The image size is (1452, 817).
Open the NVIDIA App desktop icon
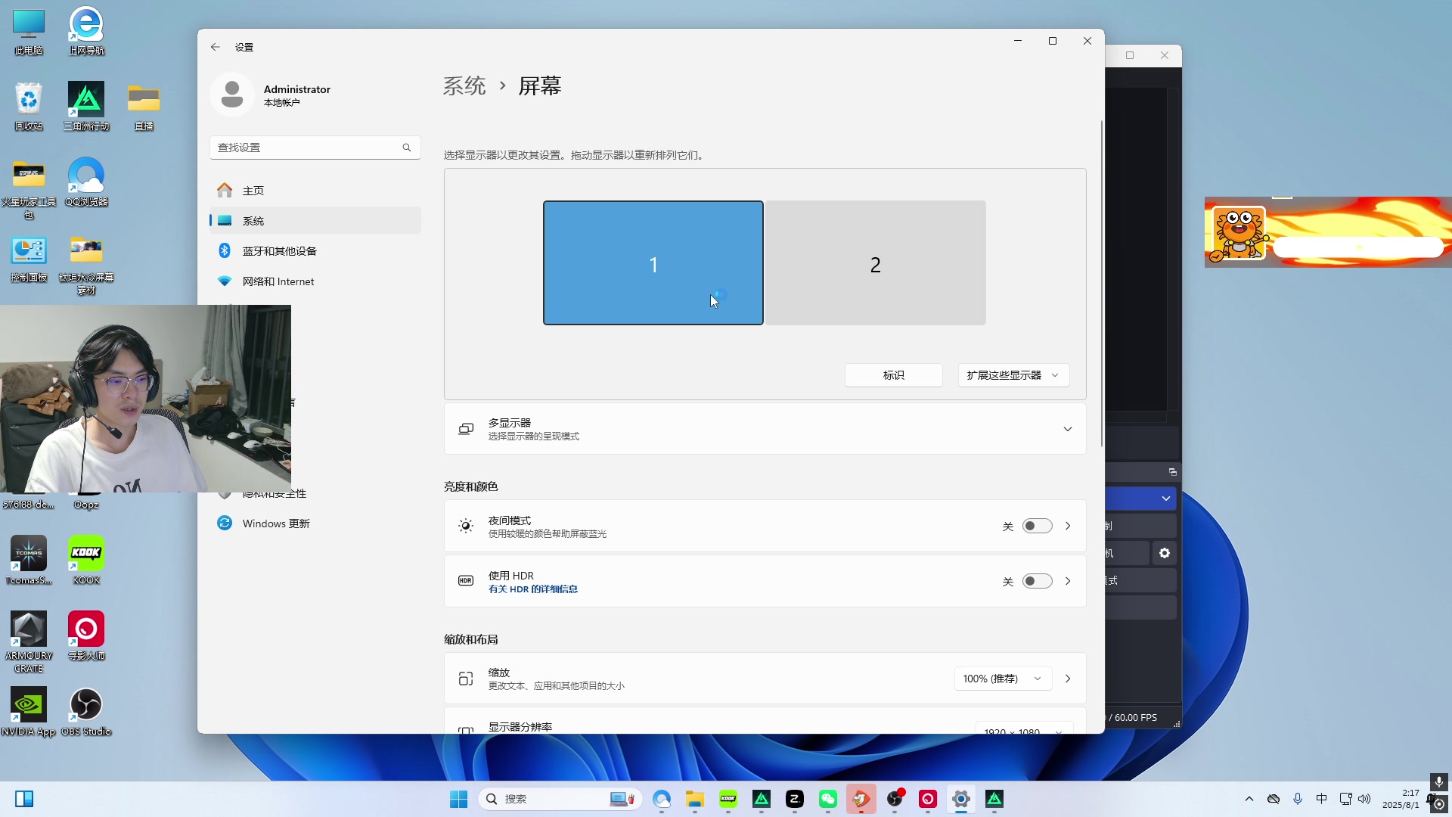(x=29, y=712)
